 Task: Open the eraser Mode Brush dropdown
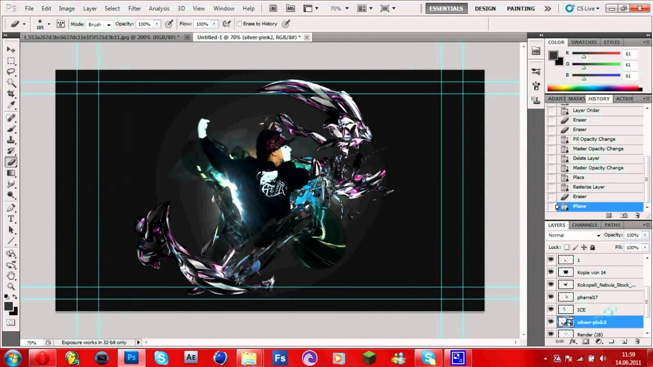(x=99, y=24)
